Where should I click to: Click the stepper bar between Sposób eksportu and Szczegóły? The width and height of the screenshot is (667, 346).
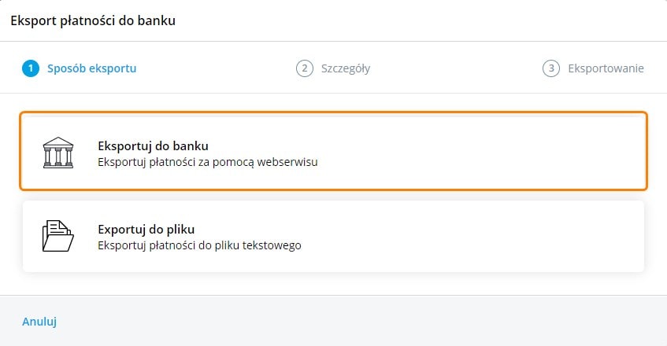click(217, 68)
